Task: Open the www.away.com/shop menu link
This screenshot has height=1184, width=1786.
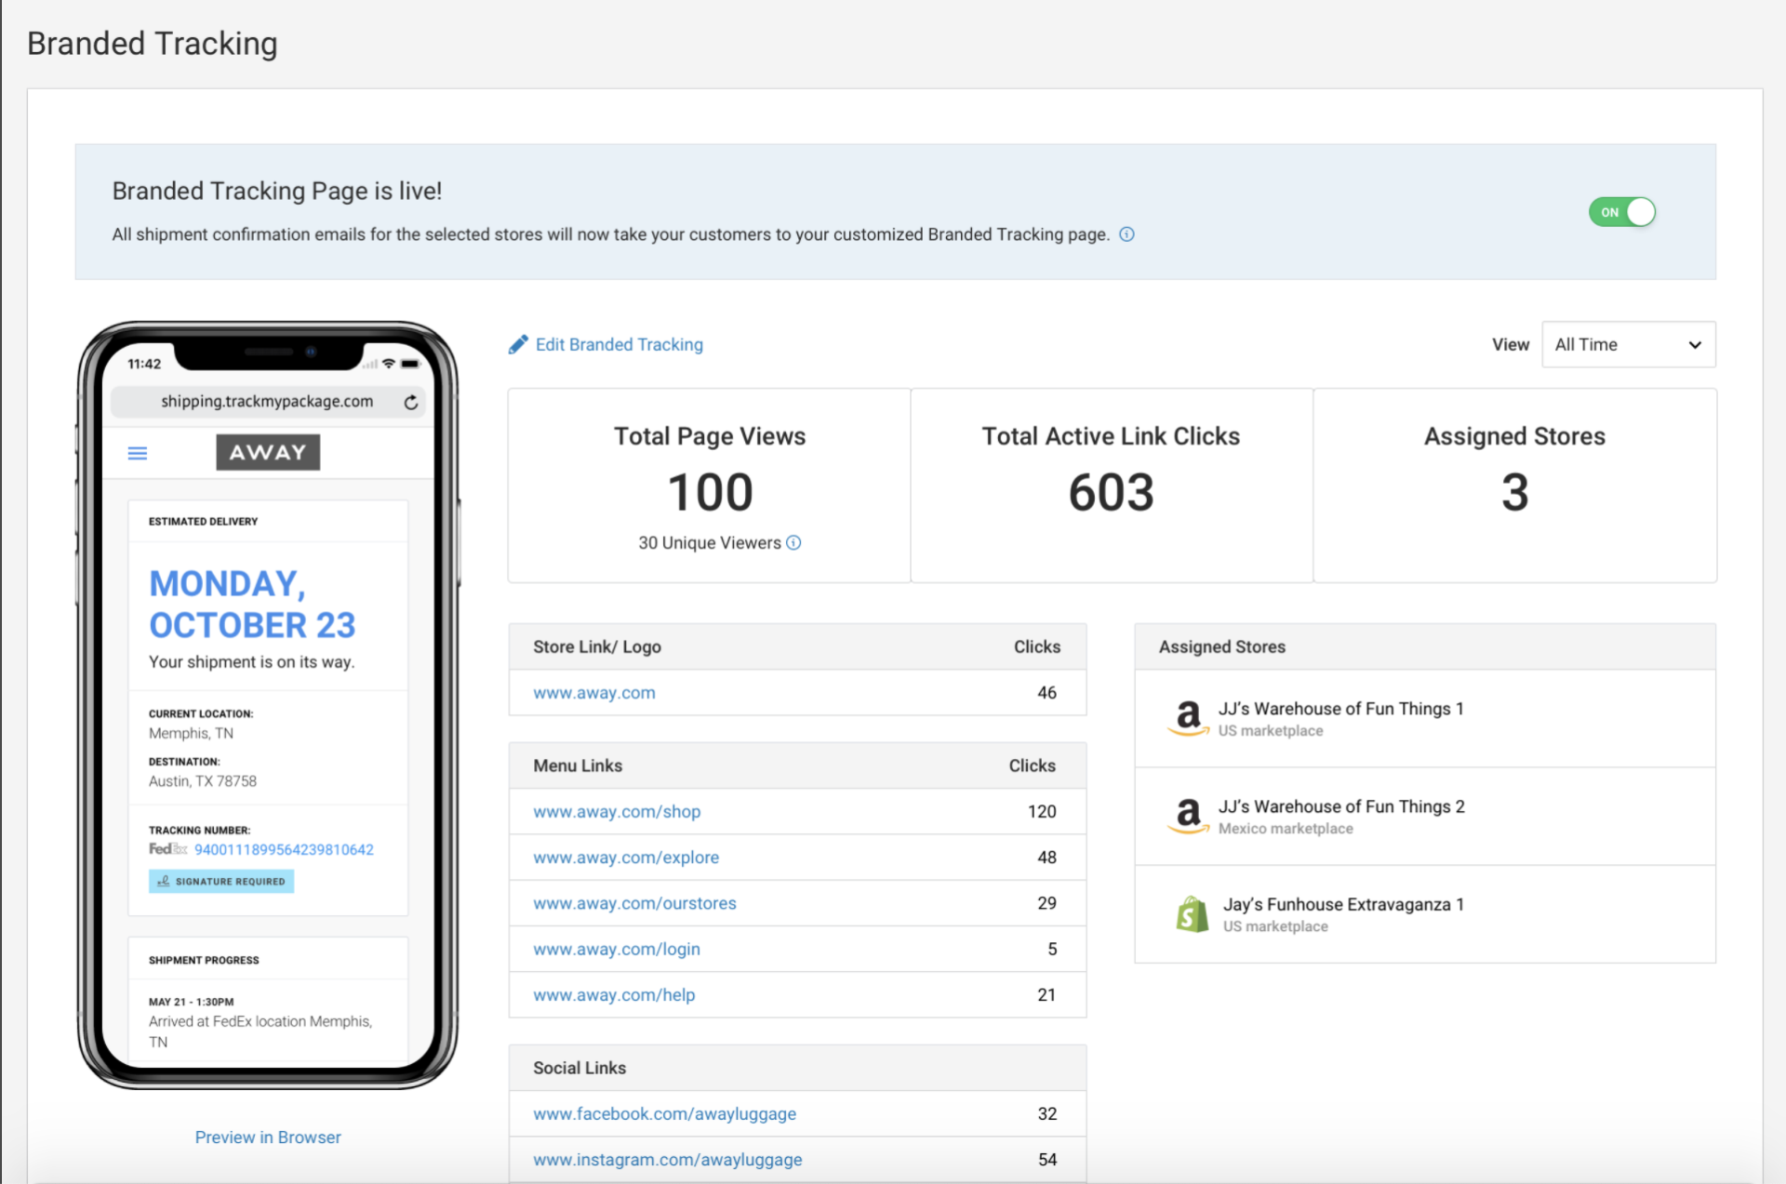Action: pos(617,811)
